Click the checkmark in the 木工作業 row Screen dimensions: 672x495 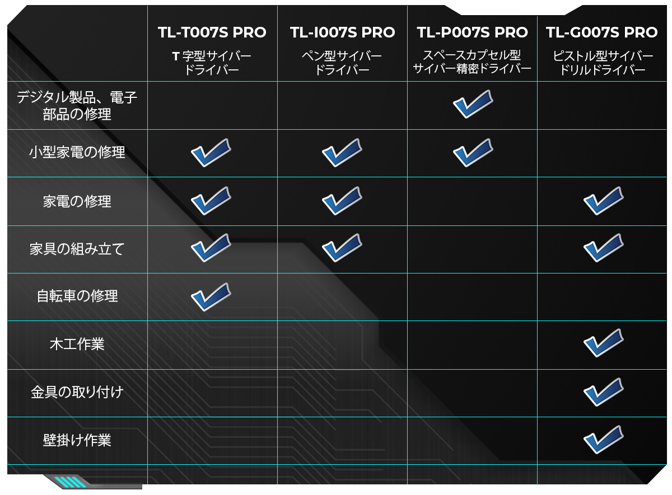tap(603, 343)
